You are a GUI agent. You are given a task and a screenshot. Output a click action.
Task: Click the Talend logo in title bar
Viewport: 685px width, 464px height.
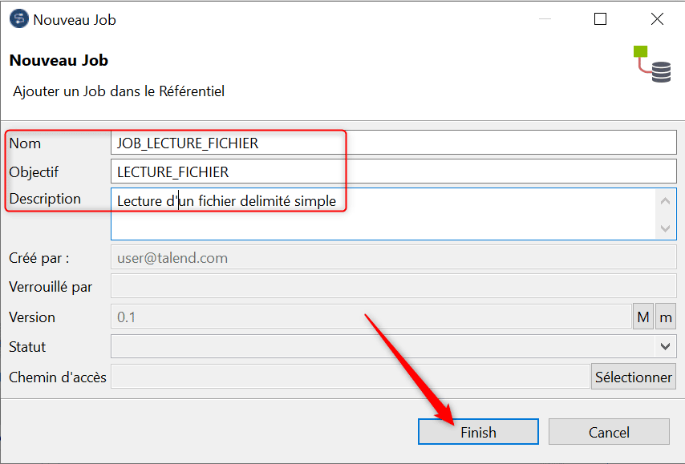pyautogui.click(x=18, y=19)
